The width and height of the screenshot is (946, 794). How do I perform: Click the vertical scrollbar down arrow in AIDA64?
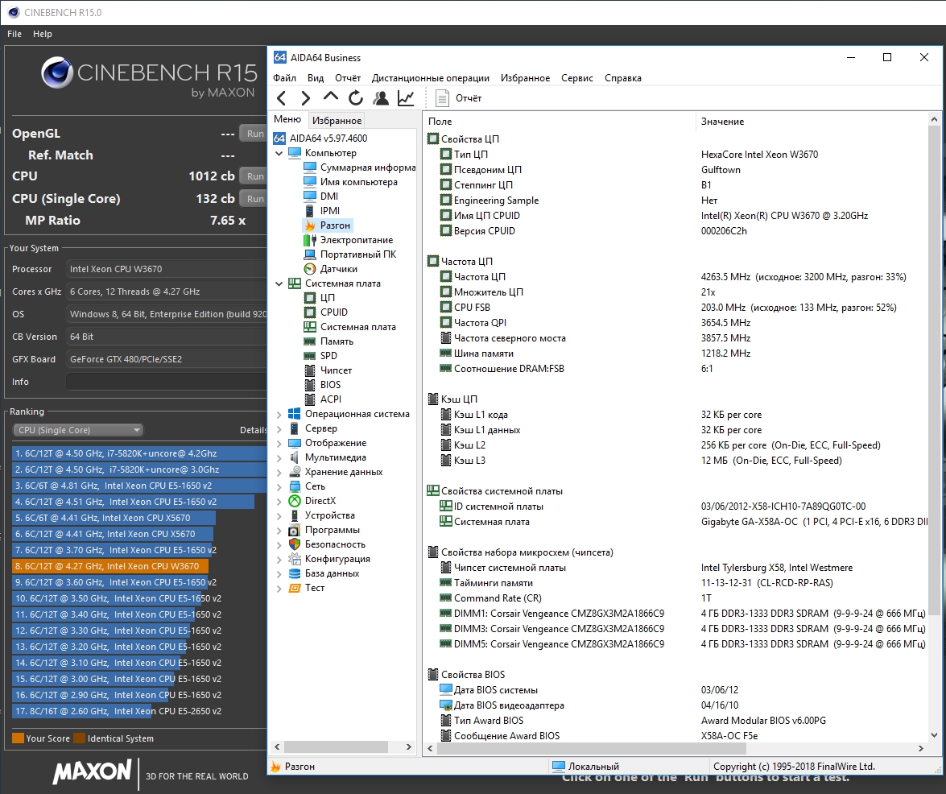click(934, 735)
